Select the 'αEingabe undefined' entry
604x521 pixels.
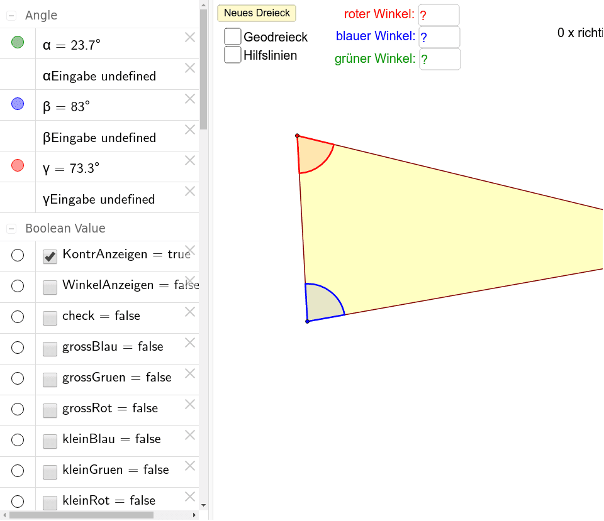click(99, 76)
